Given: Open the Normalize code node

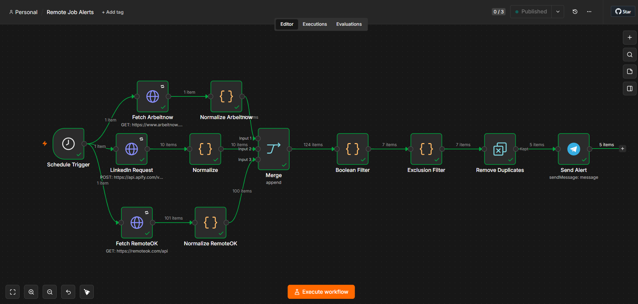Looking at the screenshot, I should coord(205,149).
